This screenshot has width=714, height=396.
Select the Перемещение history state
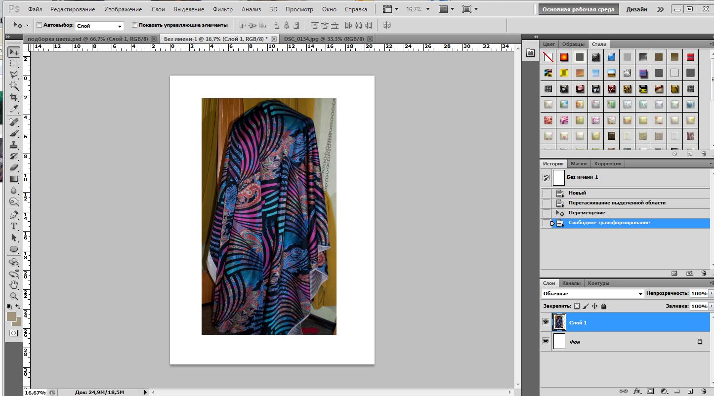(587, 213)
